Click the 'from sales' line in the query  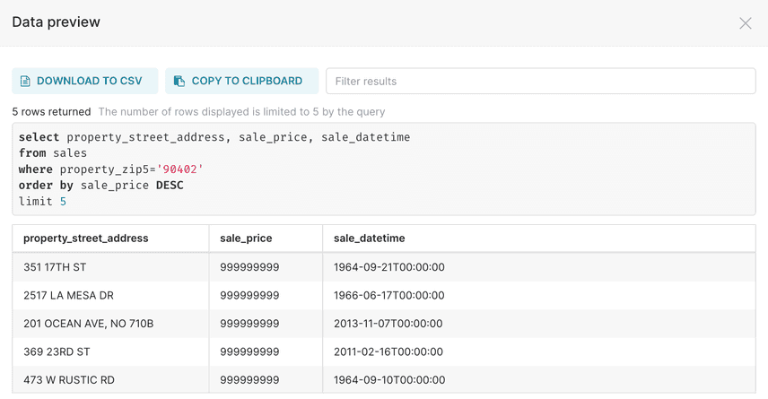[x=53, y=153]
